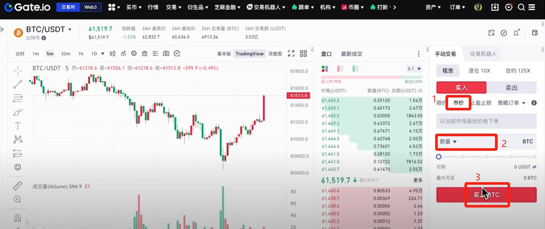Screen dimensions: 545x229
Task: Open the search icon in top bar
Action: (x=521, y=7)
